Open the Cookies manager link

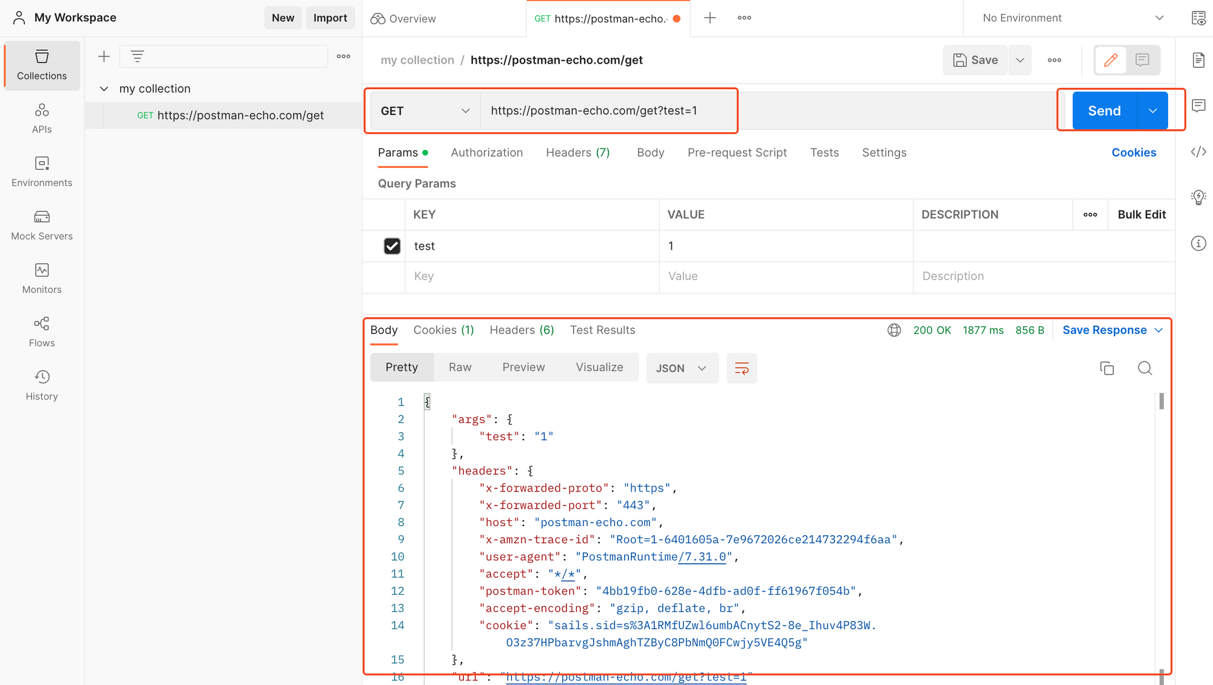1134,152
